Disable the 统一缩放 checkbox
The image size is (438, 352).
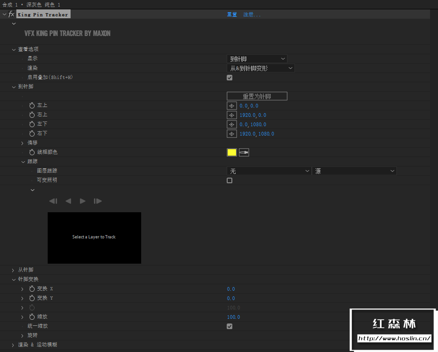[x=229, y=326]
